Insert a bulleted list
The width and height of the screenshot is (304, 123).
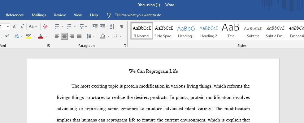pyautogui.click(x=57, y=27)
